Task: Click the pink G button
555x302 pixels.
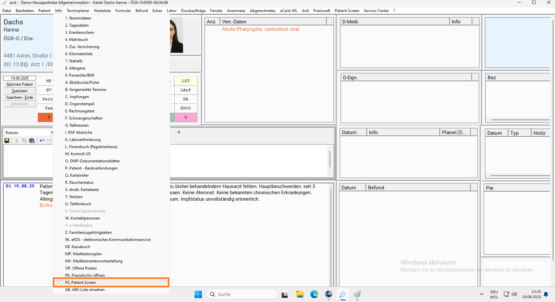Action: coord(186,117)
